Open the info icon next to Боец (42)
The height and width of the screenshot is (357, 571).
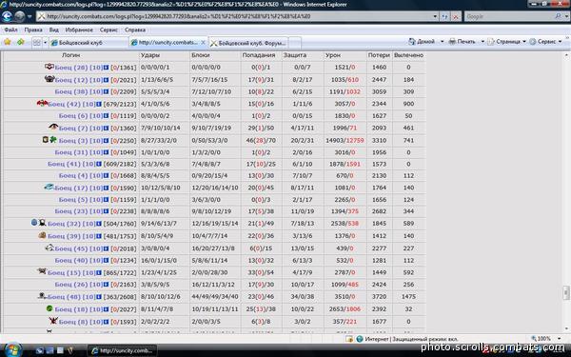tap(99, 104)
